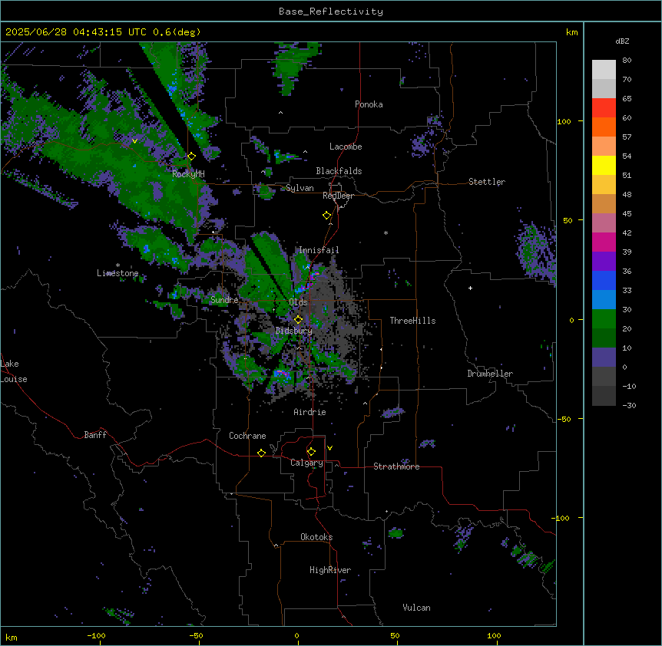Click the Vulcan label
The width and height of the screenshot is (662, 646).
click(416, 608)
